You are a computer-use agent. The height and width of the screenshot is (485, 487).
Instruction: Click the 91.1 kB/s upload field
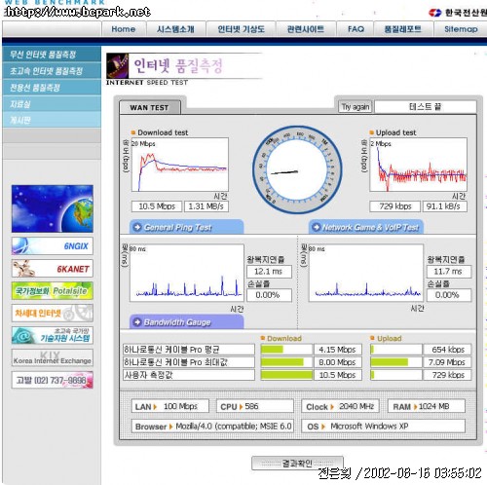(x=445, y=206)
